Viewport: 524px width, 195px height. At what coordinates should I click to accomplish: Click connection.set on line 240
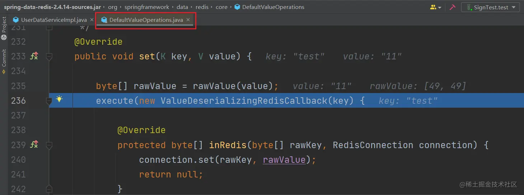click(x=177, y=160)
